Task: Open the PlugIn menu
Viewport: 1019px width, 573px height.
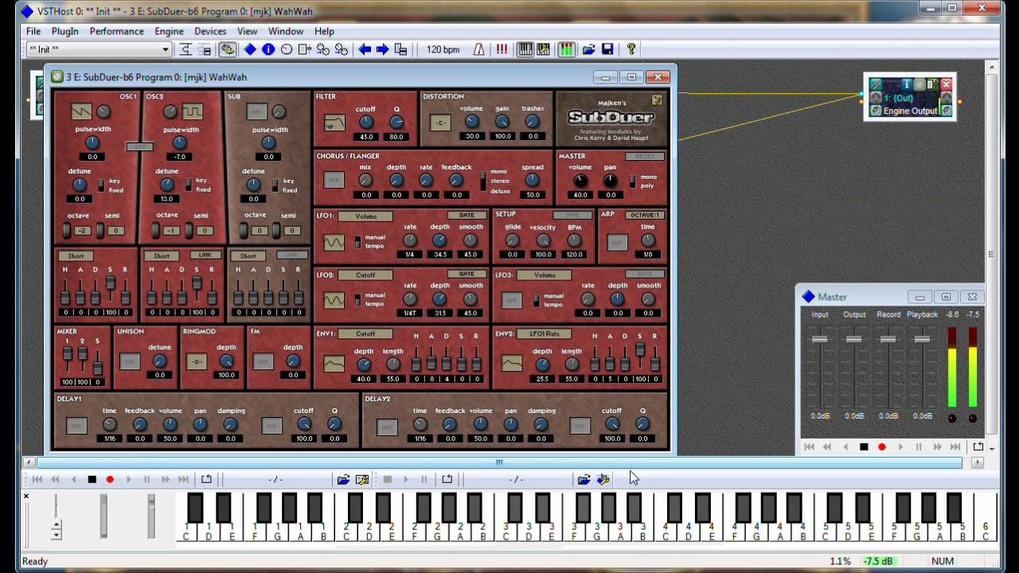Action: pyautogui.click(x=64, y=31)
